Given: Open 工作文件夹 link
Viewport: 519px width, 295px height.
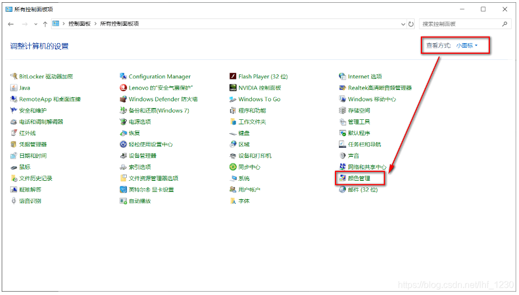Looking at the screenshot, I should click(252, 122).
